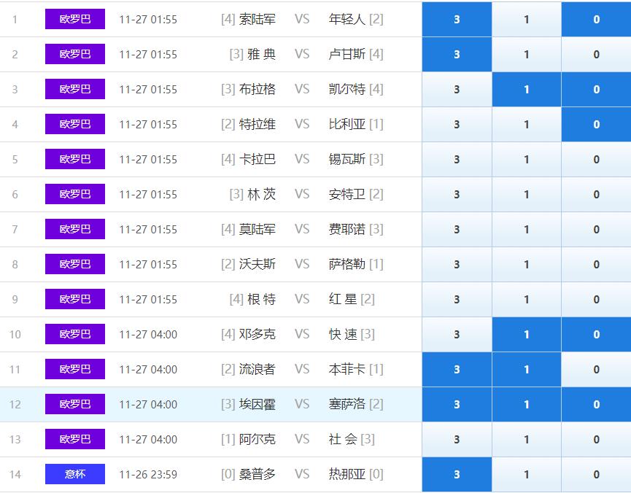Mark 0 for 莫陆军 vs 费耶诺
The width and height of the screenshot is (631, 493).
597,230
